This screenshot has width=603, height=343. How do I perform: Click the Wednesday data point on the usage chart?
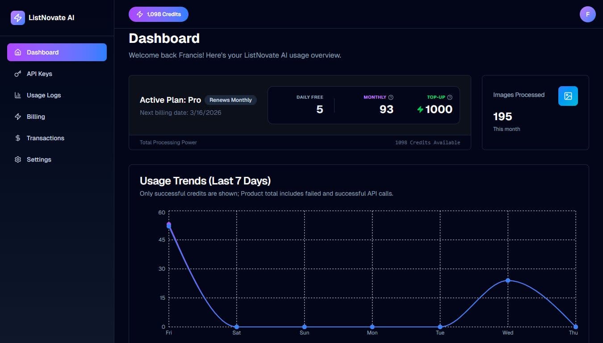508,280
